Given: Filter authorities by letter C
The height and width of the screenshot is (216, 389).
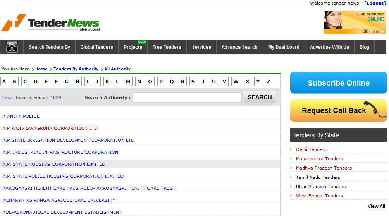Looking at the screenshot, I should 25,81.
